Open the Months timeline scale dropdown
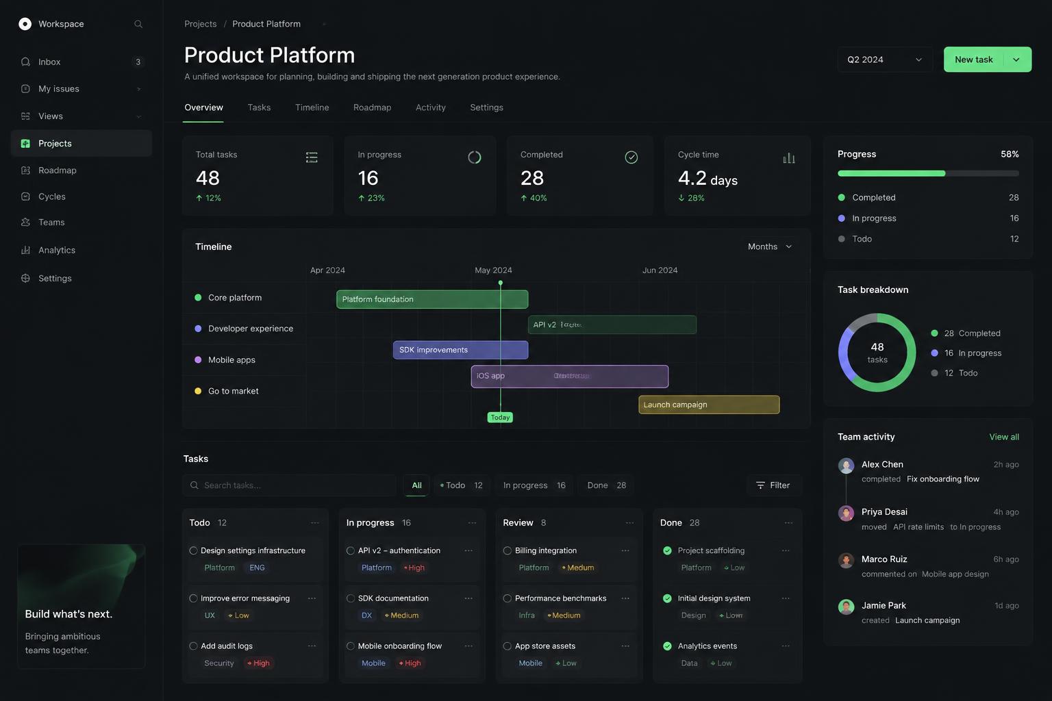This screenshot has width=1052, height=701. (770, 246)
